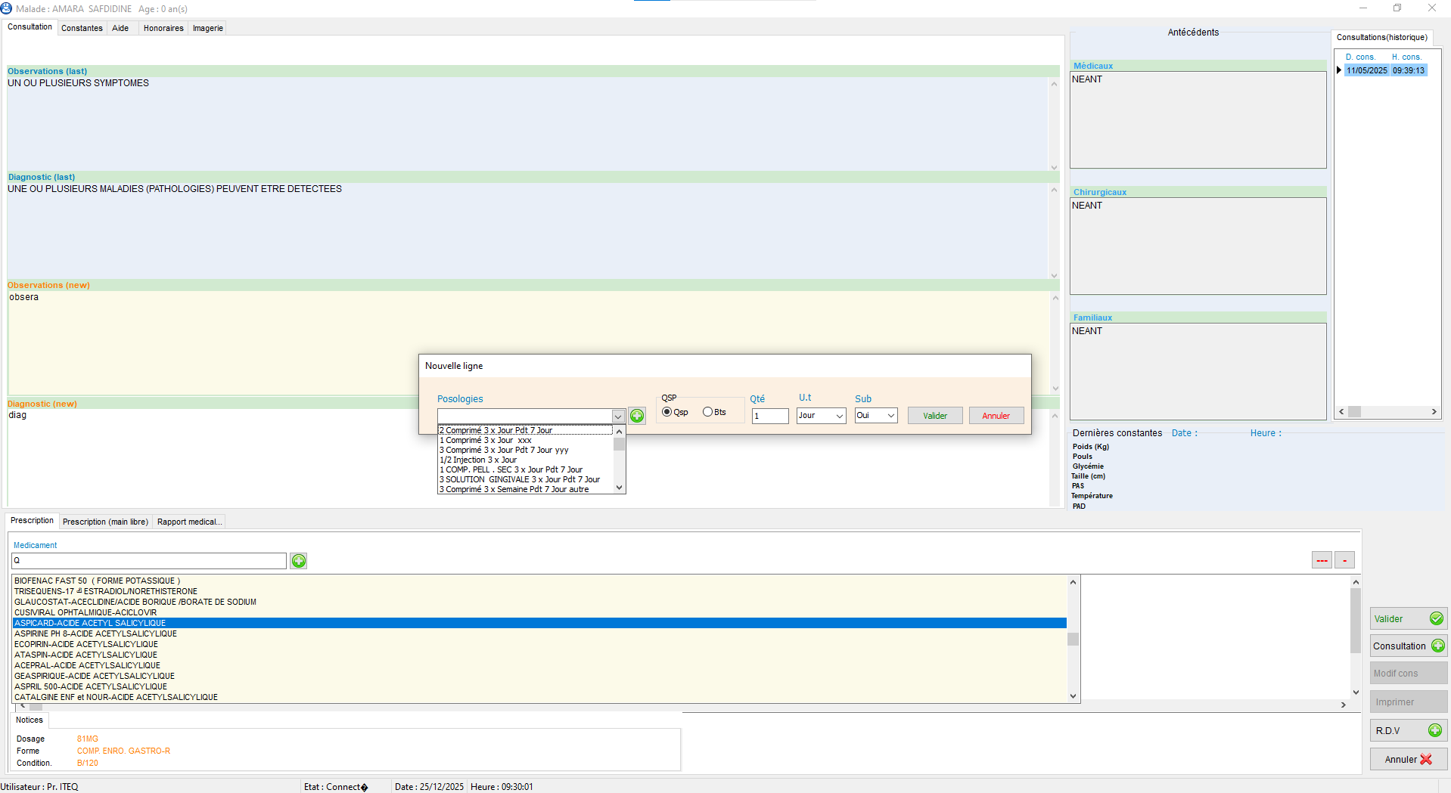The image size is (1451, 793).
Task: Click the horizontal scrollbar in Consultations historique
Action: [1387, 412]
